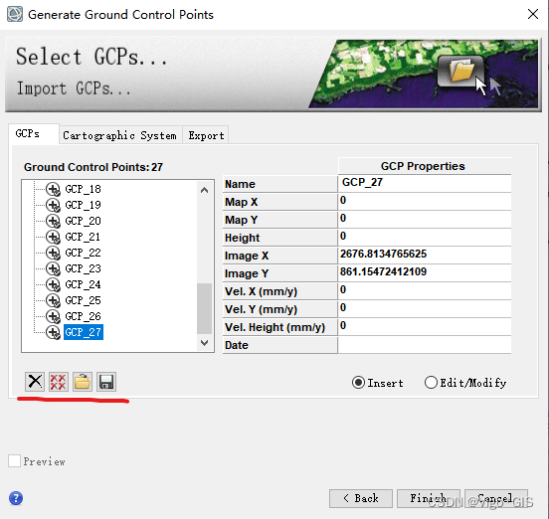Image resolution: width=549 pixels, height=519 pixels.
Task: Select the Edit/Modify radio button
Action: click(x=431, y=383)
